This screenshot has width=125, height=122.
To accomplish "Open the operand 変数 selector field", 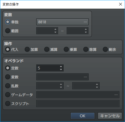I will tap(62, 77).
